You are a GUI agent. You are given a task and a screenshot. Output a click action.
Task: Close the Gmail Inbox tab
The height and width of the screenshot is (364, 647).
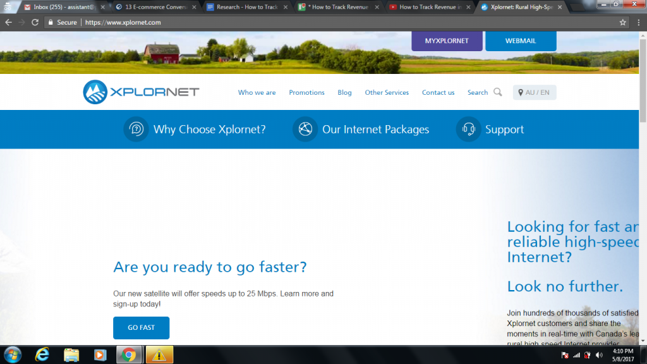[x=103, y=7]
